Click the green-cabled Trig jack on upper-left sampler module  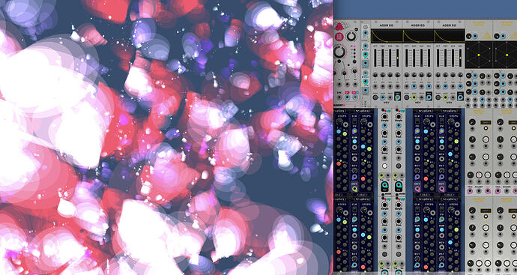tap(381, 175)
